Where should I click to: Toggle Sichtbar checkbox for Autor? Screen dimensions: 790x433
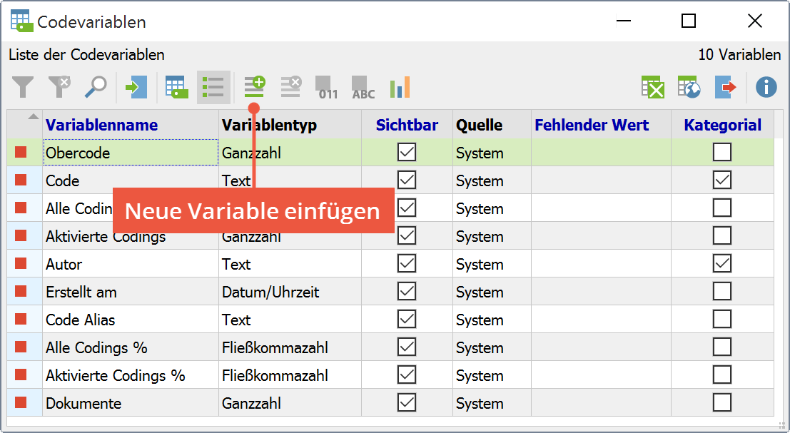(x=407, y=263)
